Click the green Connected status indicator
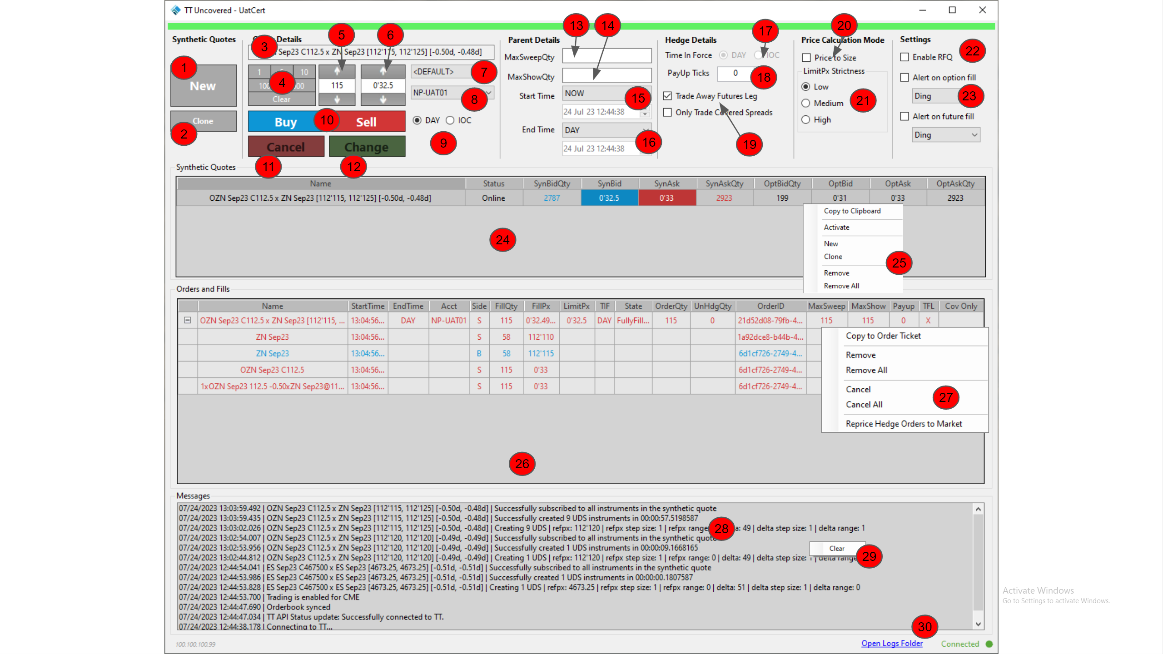The width and height of the screenshot is (1163, 654). pos(989,644)
